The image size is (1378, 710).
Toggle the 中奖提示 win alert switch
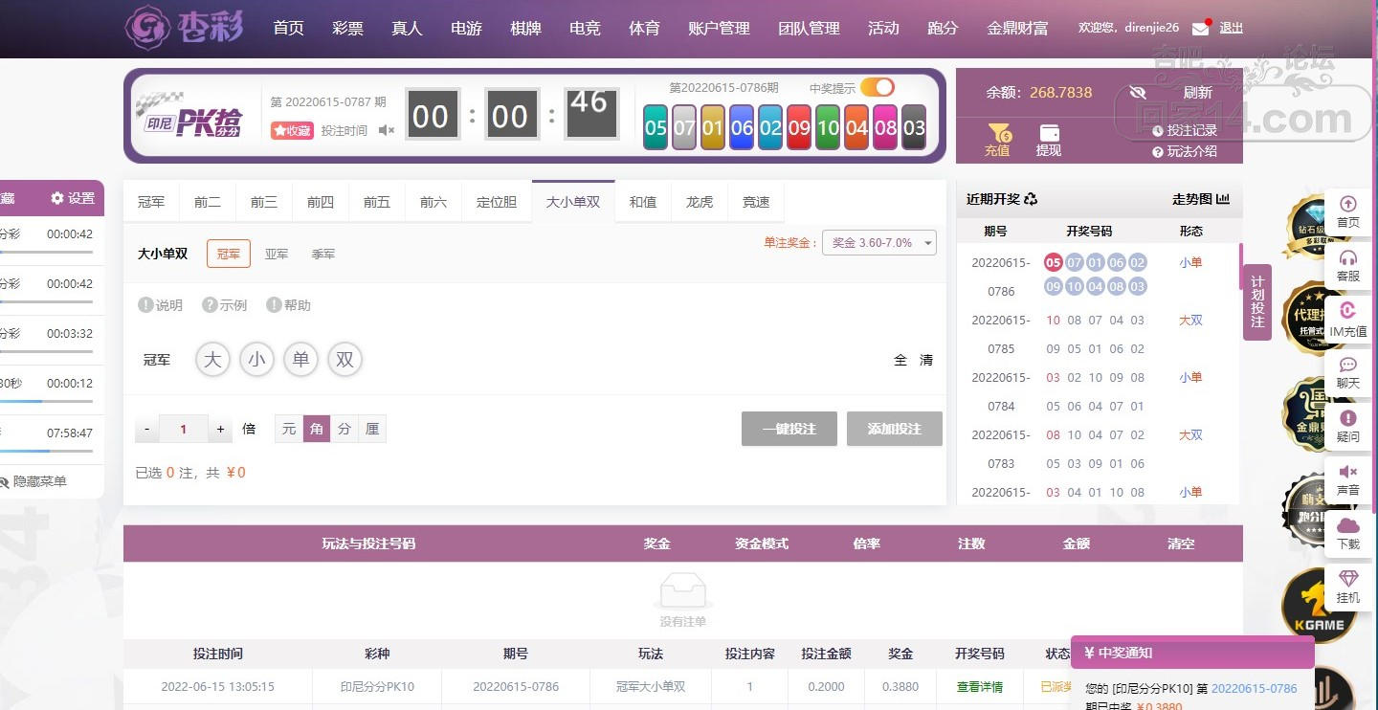[877, 88]
